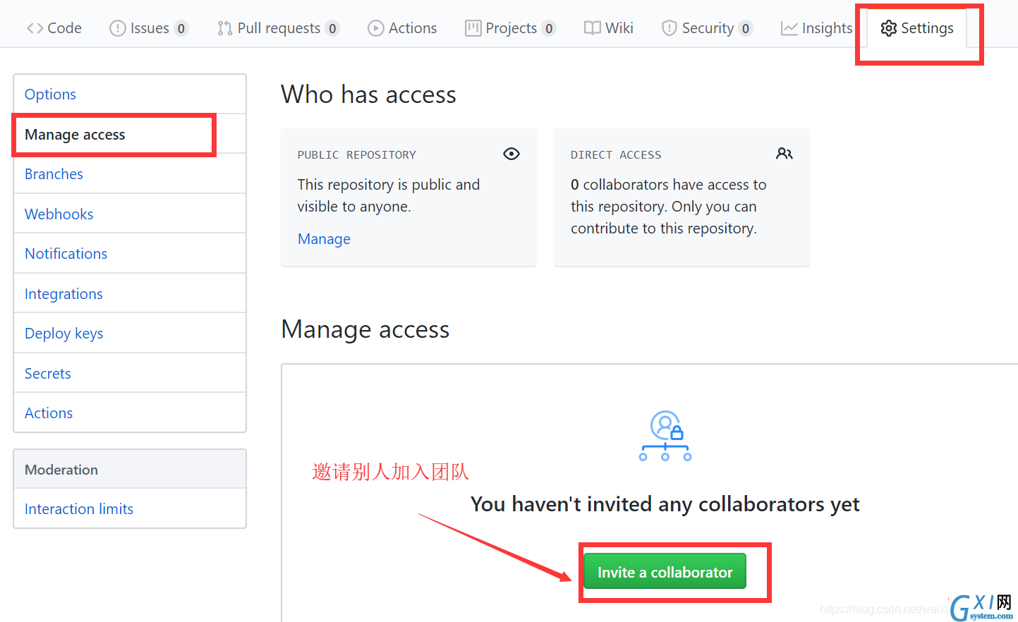Click the '0 collaborators have access' text
Image resolution: width=1018 pixels, height=622 pixels.
click(668, 207)
